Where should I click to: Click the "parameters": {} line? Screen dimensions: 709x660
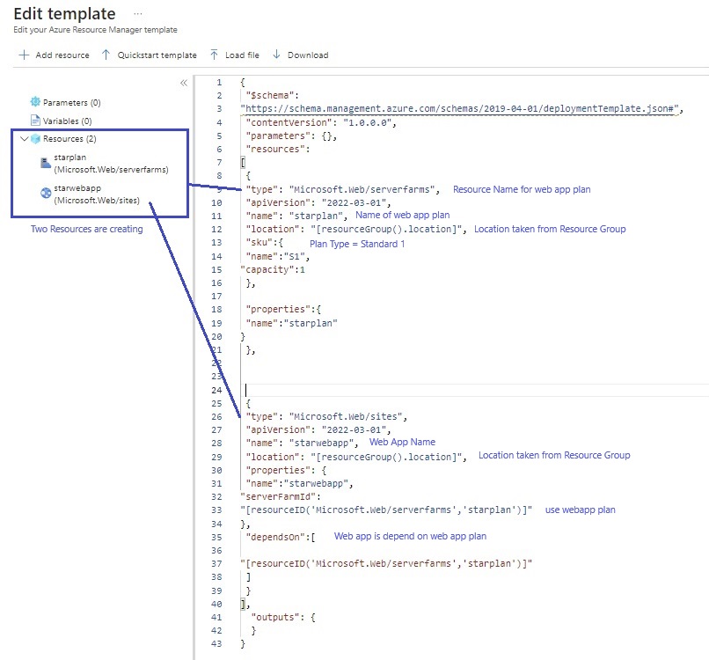pyautogui.click(x=291, y=136)
